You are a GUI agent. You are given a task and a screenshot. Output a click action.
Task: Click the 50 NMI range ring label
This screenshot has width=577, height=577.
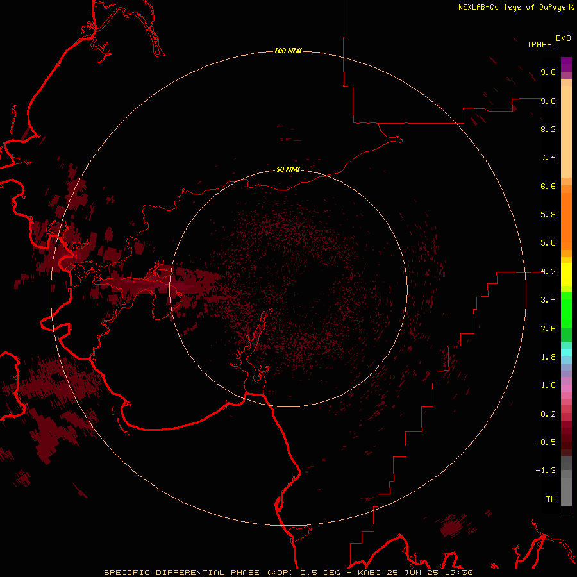[288, 169]
